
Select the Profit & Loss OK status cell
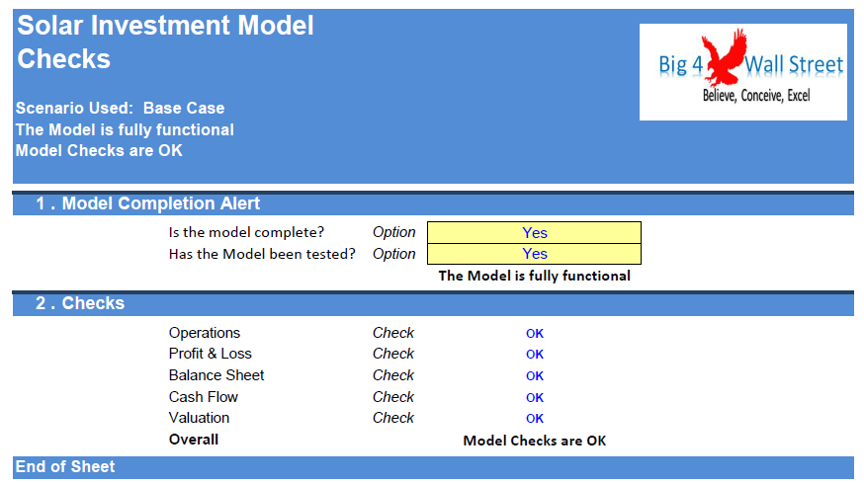tap(535, 355)
